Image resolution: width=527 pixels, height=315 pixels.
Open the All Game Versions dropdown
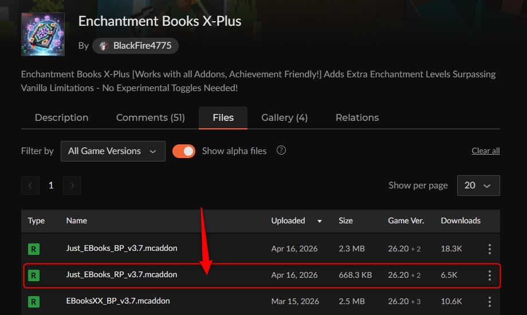click(113, 151)
